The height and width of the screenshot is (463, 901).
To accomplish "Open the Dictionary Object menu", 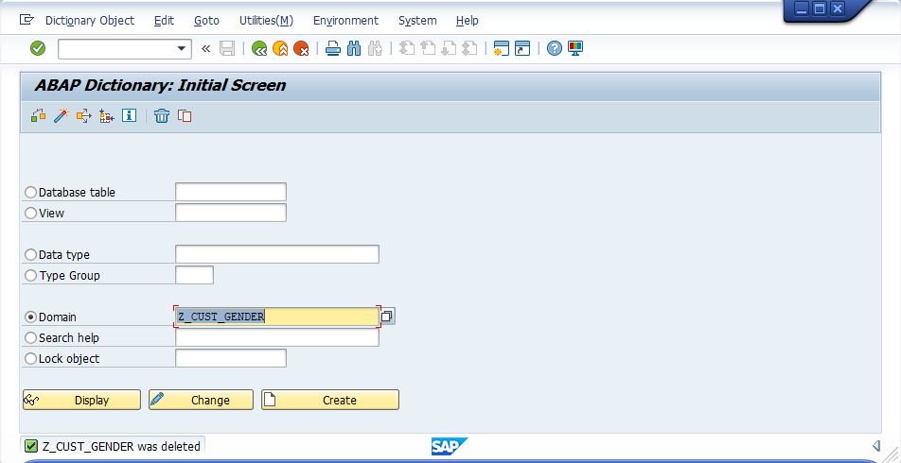I will tap(90, 21).
